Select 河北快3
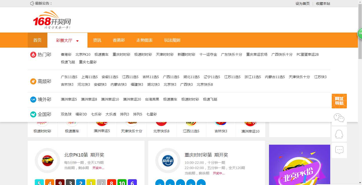 click(84, 84)
